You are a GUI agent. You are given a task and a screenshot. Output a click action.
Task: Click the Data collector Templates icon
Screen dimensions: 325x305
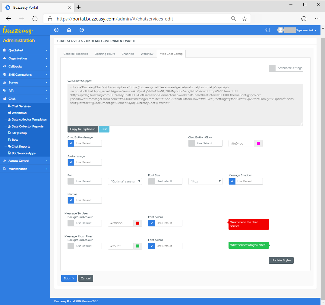[9, 120]
